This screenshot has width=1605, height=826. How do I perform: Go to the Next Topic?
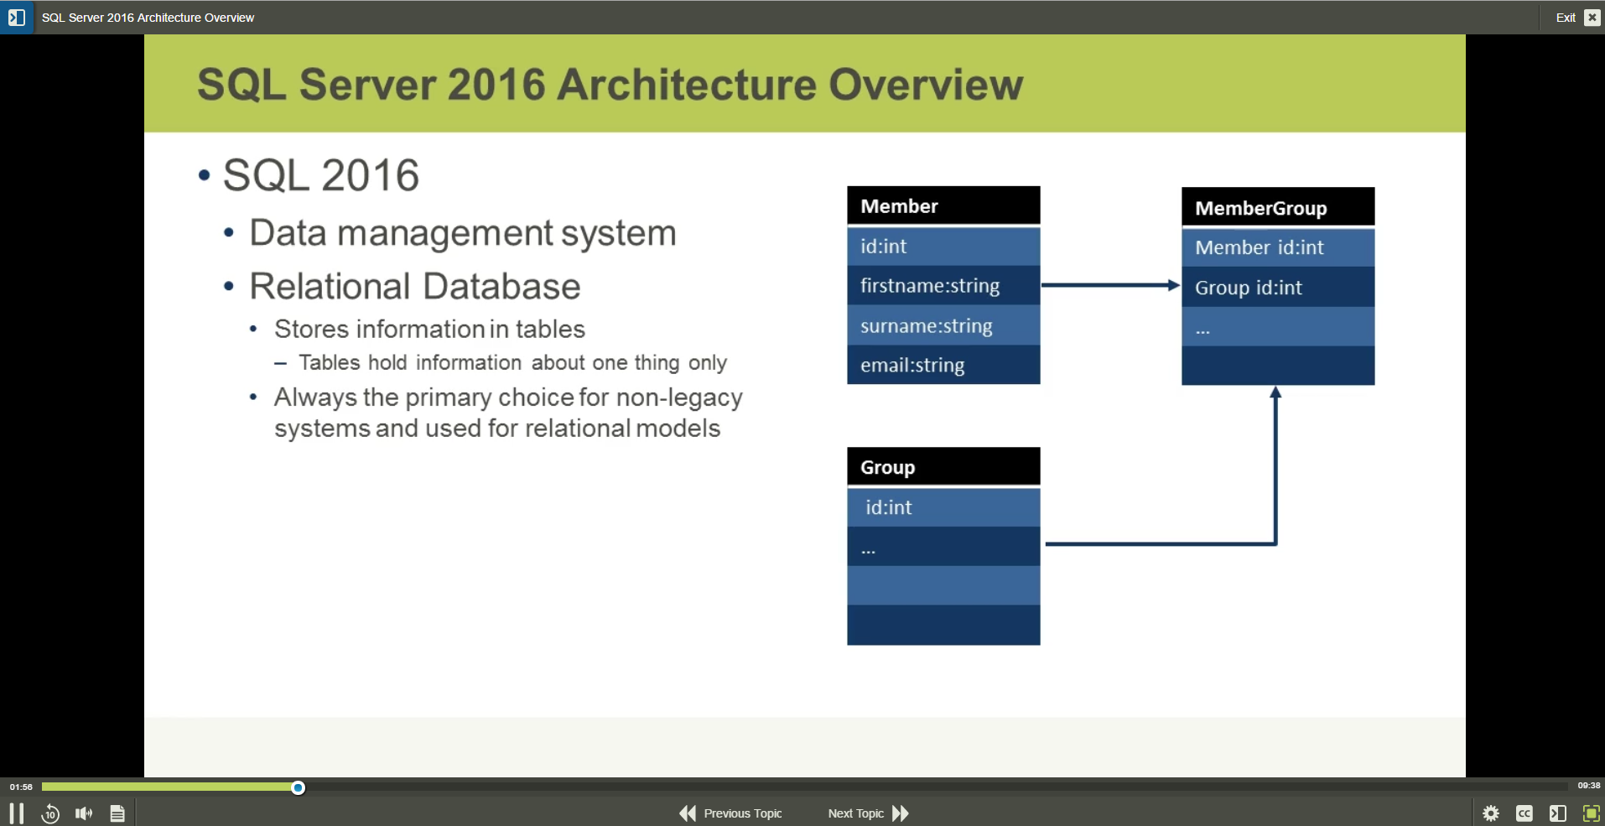tap(867, 813)
